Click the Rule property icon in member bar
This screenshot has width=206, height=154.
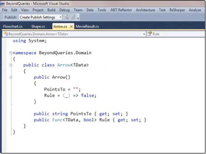(x=149, y=34)
